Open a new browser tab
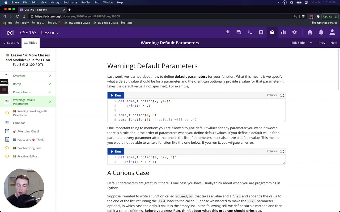The width and height of the screenshot is (340, 212). pos(69,10)
